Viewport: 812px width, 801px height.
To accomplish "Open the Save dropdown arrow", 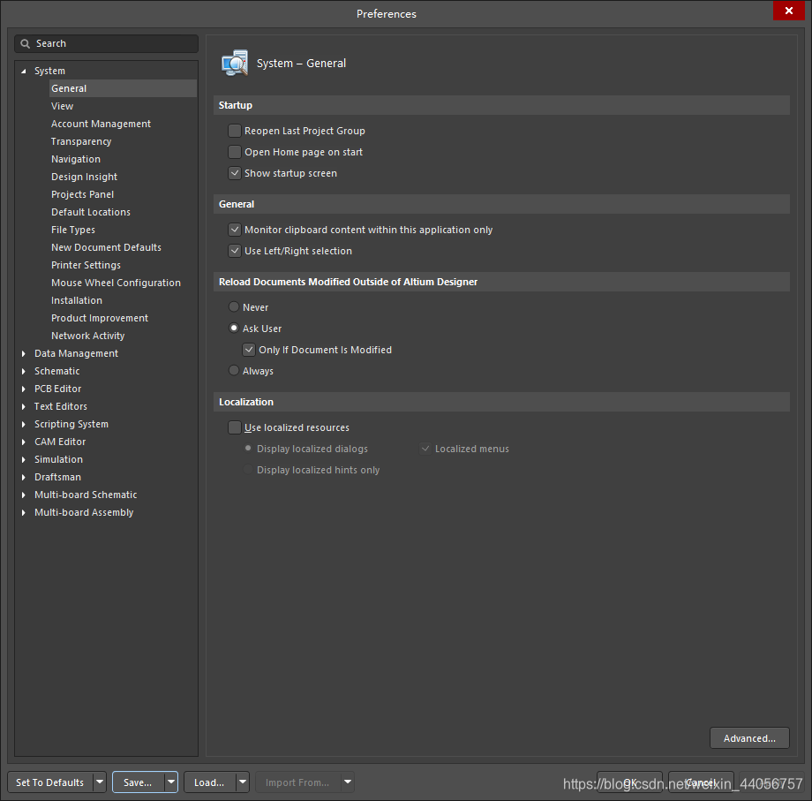I will pos(171,782).
